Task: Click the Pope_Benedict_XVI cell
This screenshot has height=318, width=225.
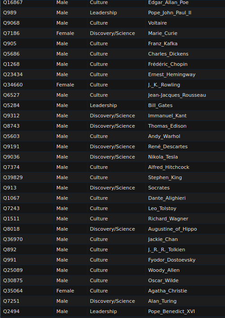Action: click(185, 312)
